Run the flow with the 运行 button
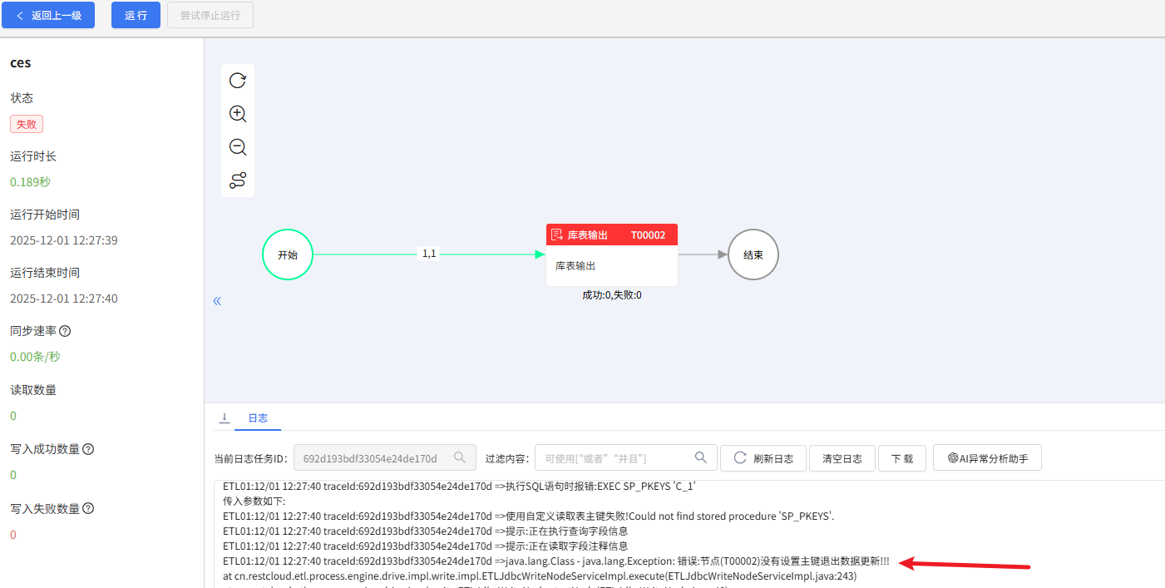 point(136,15)
